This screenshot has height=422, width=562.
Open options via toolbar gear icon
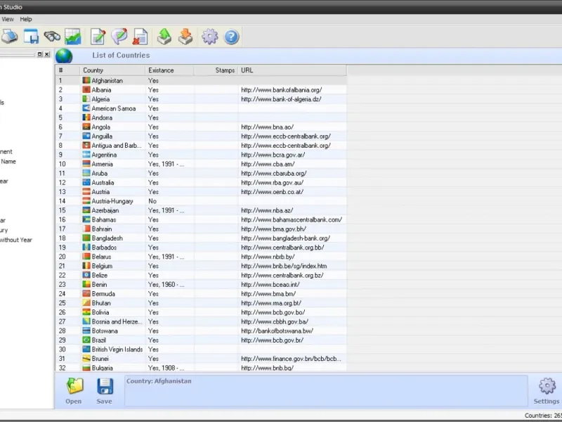(x=209, y=37)
